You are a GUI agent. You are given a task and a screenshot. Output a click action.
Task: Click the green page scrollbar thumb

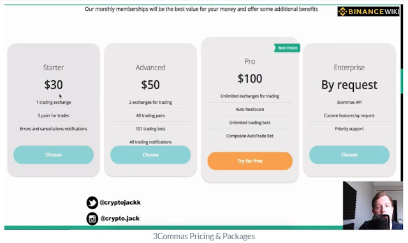click(402, 81)
